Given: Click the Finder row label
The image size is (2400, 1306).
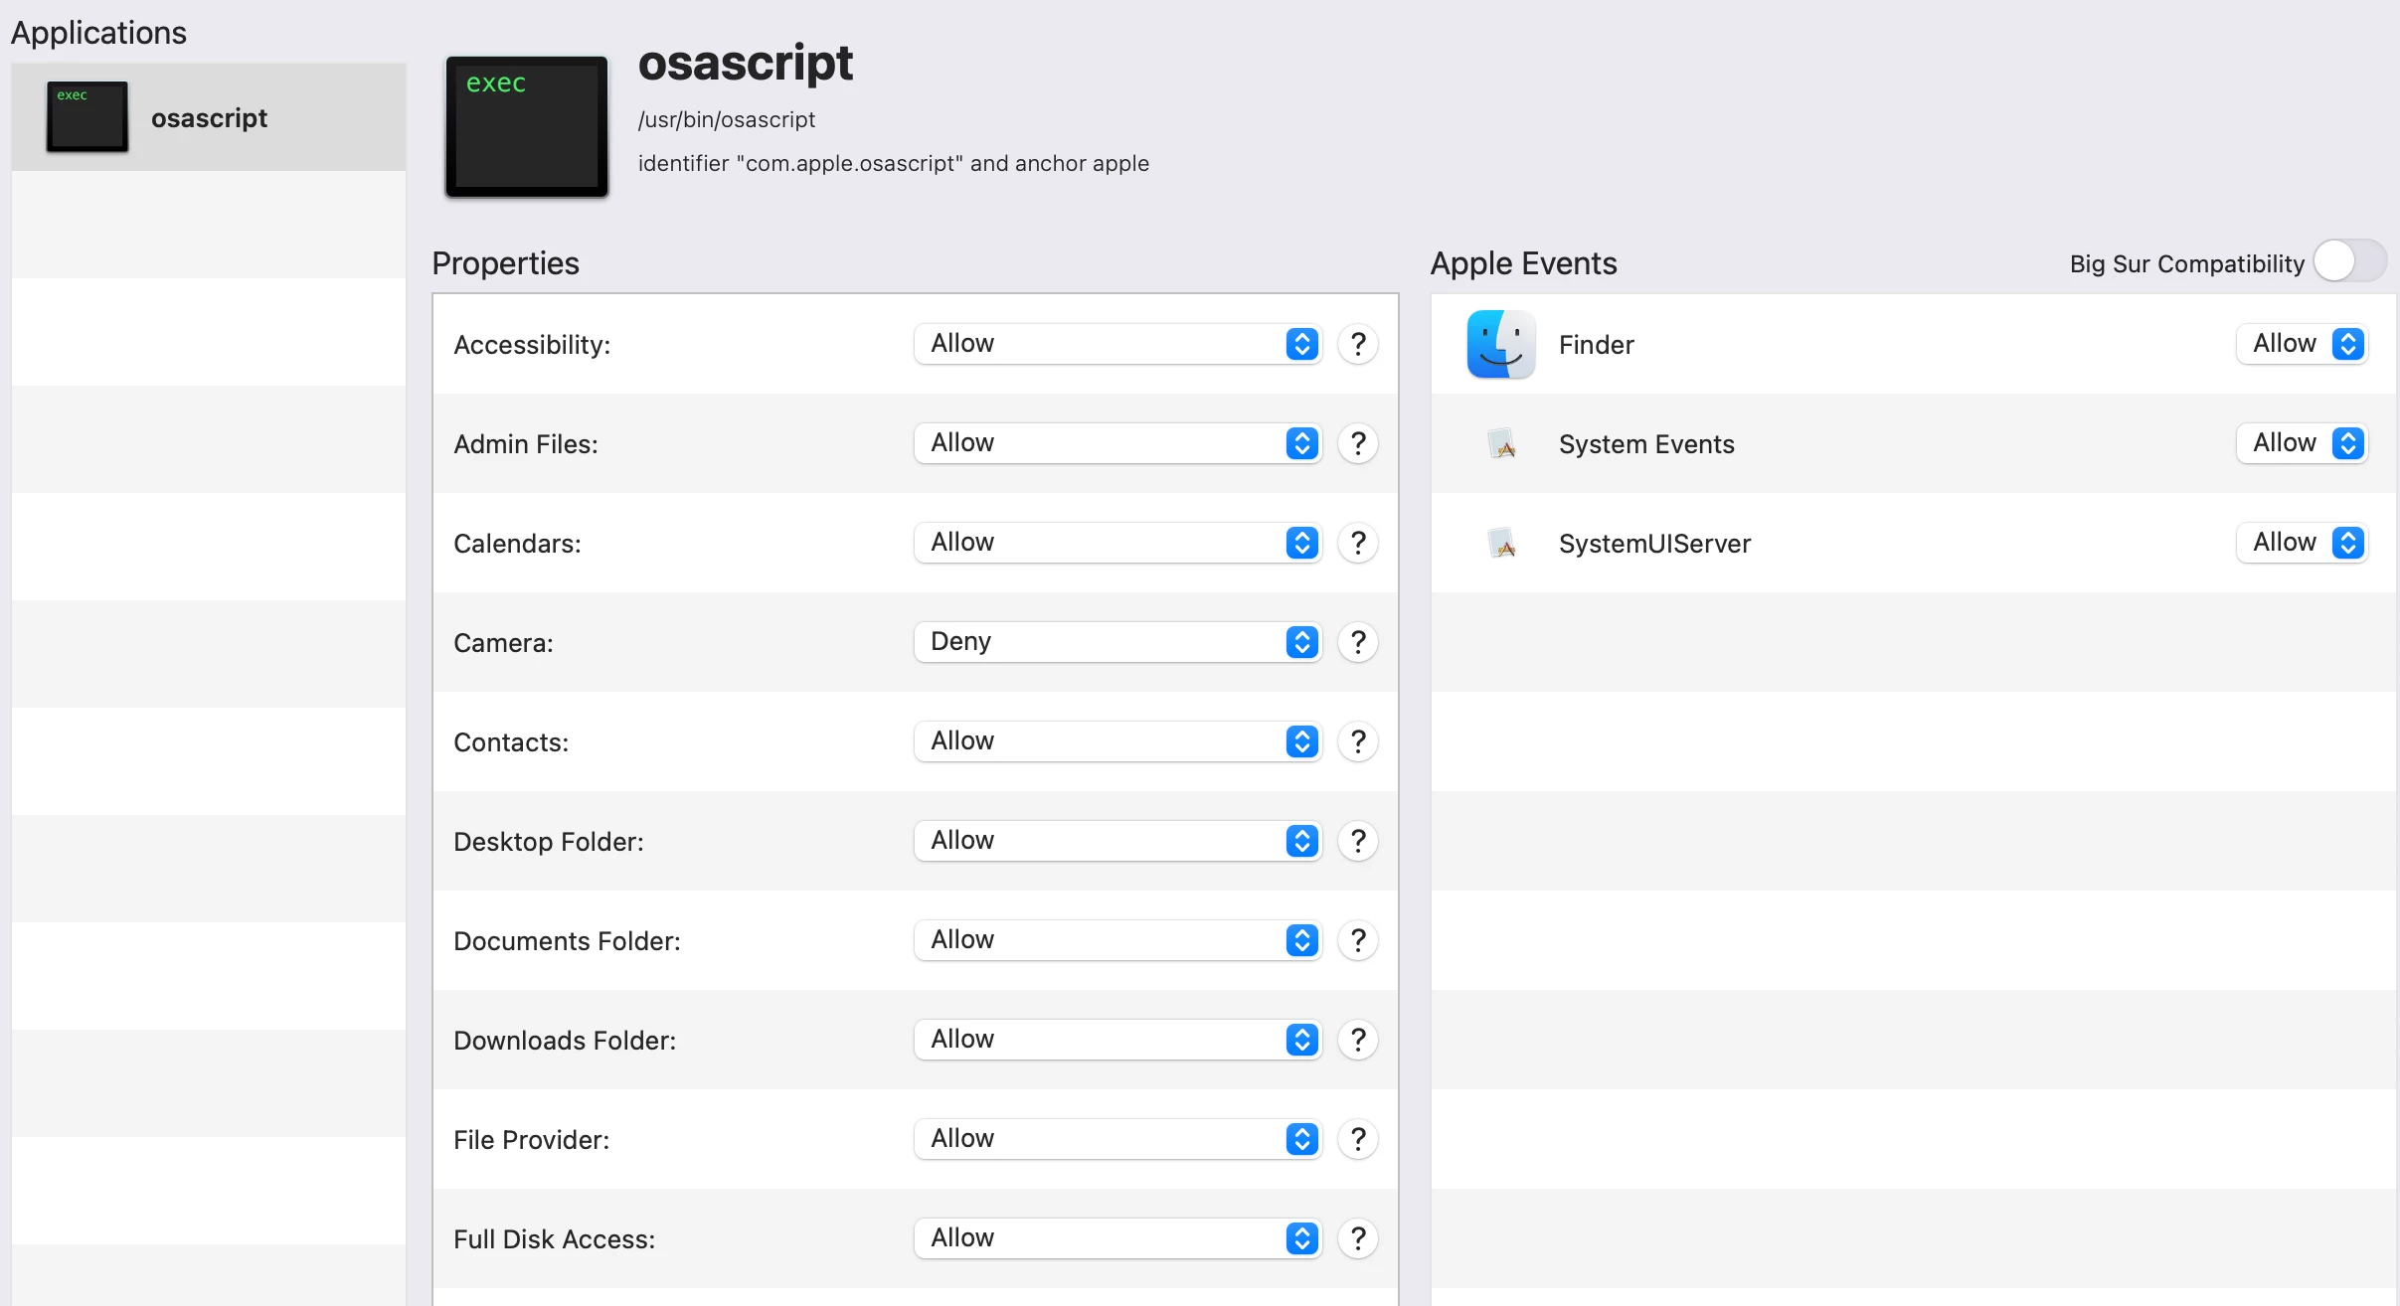Looking at the screenshot, I should (x=1596, y=345).
